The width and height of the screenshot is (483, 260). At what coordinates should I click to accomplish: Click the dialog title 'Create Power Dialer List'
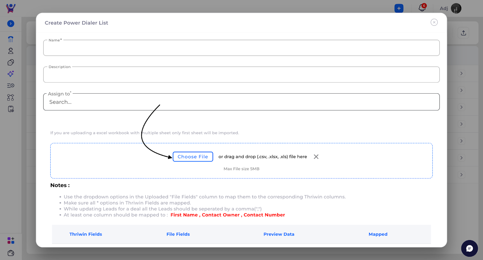(76, 23)
